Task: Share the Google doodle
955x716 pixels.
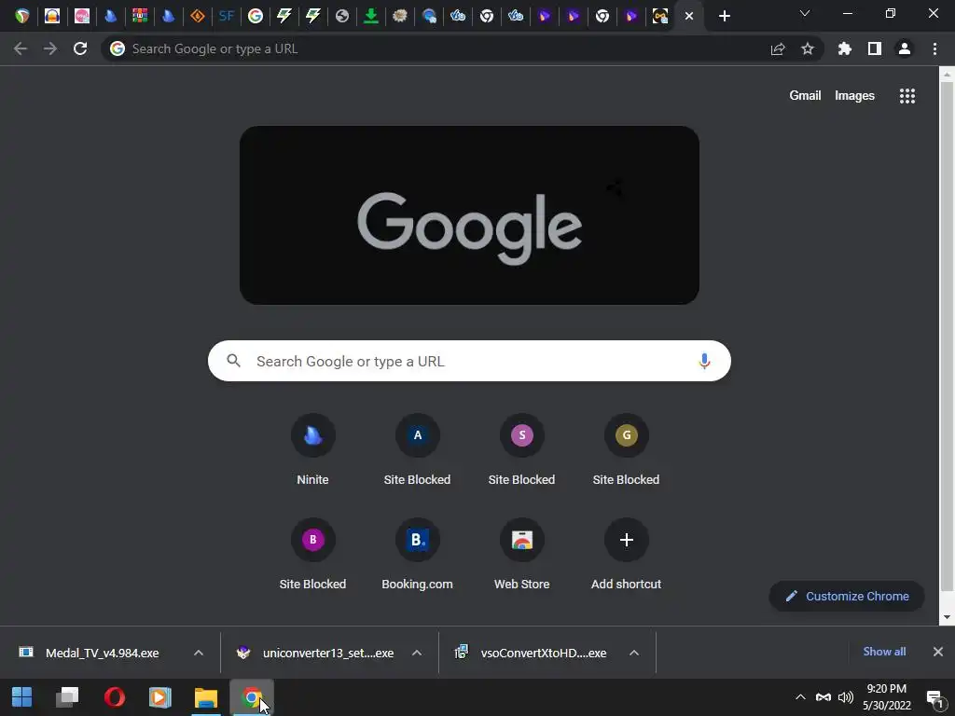Action: 615,188
